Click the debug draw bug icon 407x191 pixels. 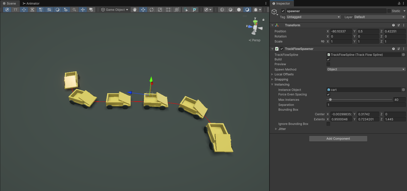(x=255, y=10)
